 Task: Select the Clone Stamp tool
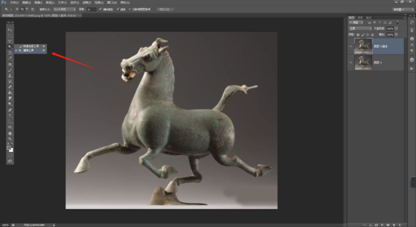(x=10, y=76)
